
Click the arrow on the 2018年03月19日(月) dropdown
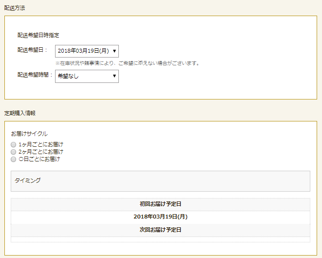pos(114,51)
